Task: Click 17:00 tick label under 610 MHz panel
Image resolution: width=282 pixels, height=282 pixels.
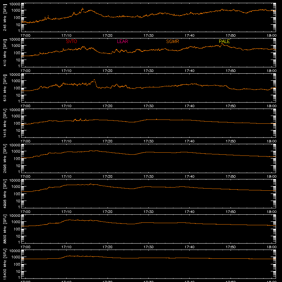Action: point(25,106)
